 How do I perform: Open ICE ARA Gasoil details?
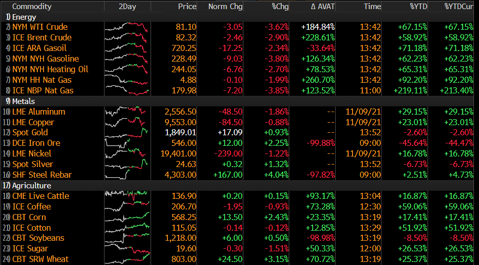(39, 48)
